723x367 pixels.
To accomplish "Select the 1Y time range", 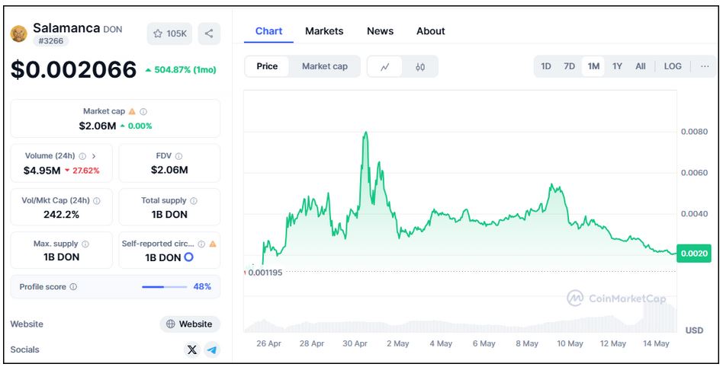I will point(618,66).
